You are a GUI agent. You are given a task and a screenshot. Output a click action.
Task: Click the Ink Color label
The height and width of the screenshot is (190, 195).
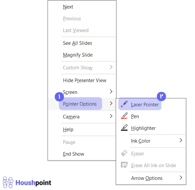141,141
